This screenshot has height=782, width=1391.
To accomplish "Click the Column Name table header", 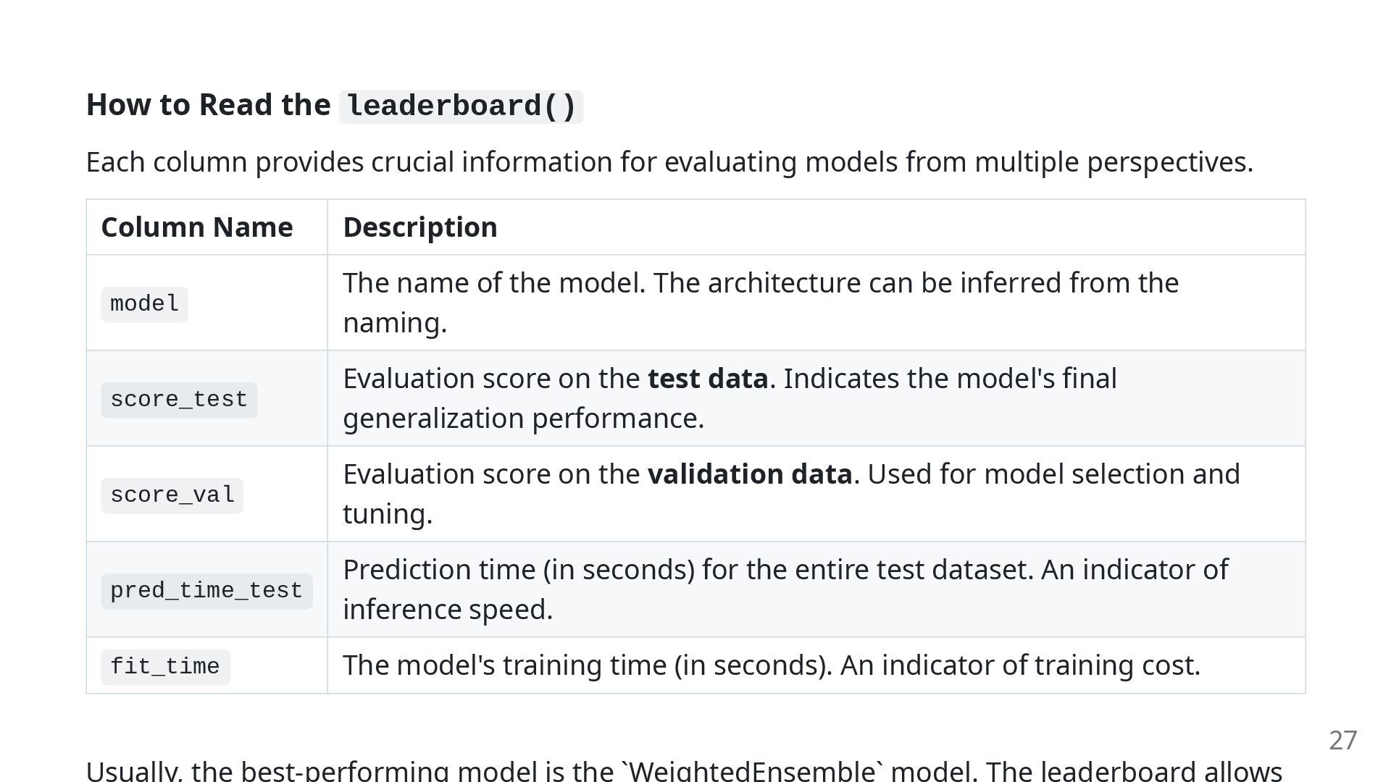I will [197, 227].
